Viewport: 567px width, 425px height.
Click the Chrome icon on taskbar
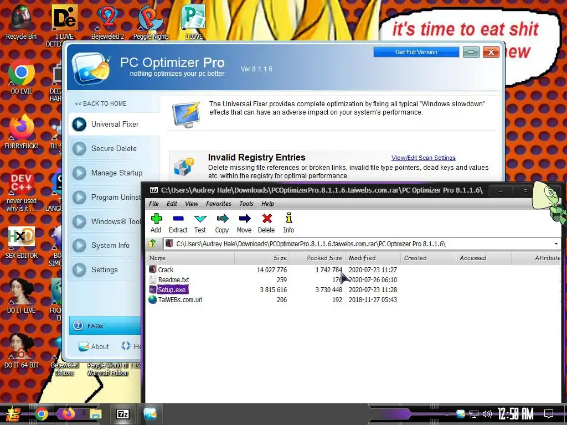(x=41, y=414)
